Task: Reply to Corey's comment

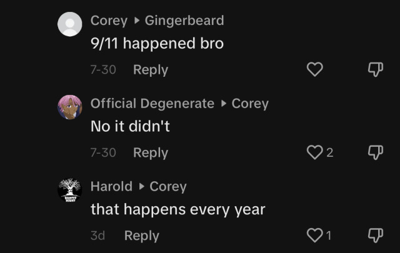Action: [x=151, y=70]
